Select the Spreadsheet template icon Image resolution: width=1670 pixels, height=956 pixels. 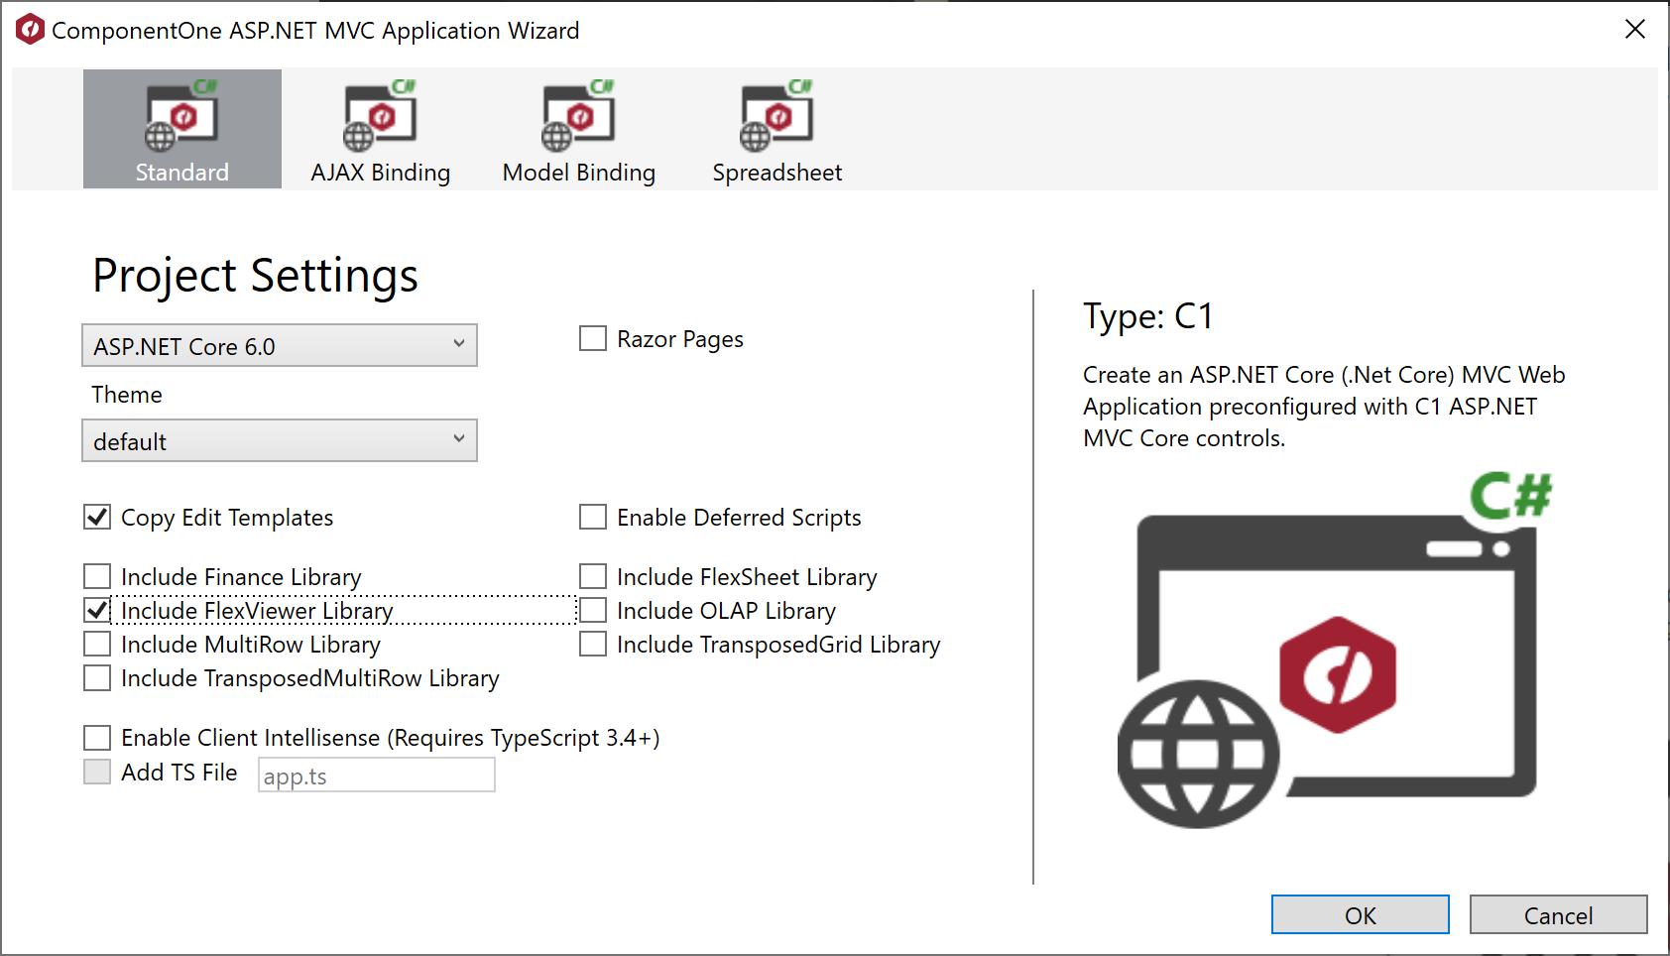(777, 116)
